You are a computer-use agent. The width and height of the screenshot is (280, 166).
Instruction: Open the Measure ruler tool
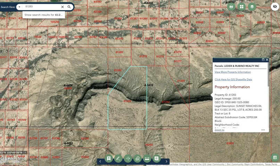pos(147,158)
